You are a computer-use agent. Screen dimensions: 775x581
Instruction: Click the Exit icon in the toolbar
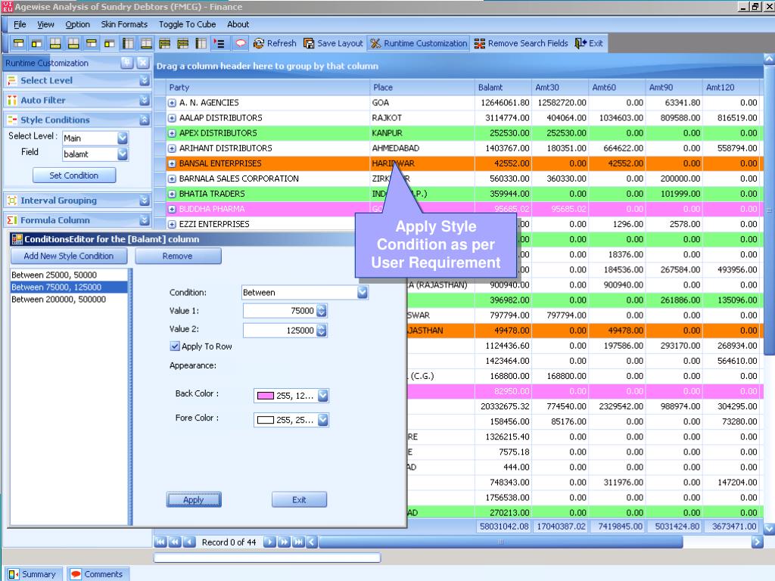[x=580, y=43]
